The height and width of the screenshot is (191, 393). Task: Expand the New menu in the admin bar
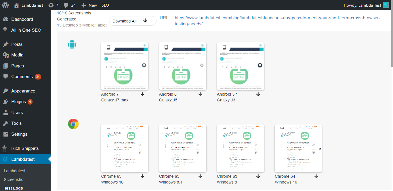point(89,5)
